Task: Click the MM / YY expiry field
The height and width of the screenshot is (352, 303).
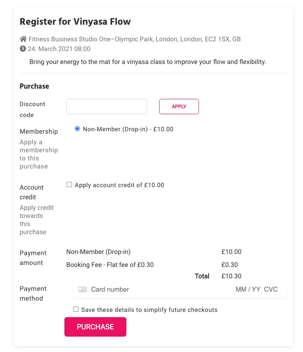Action: [x=248, y=289]
